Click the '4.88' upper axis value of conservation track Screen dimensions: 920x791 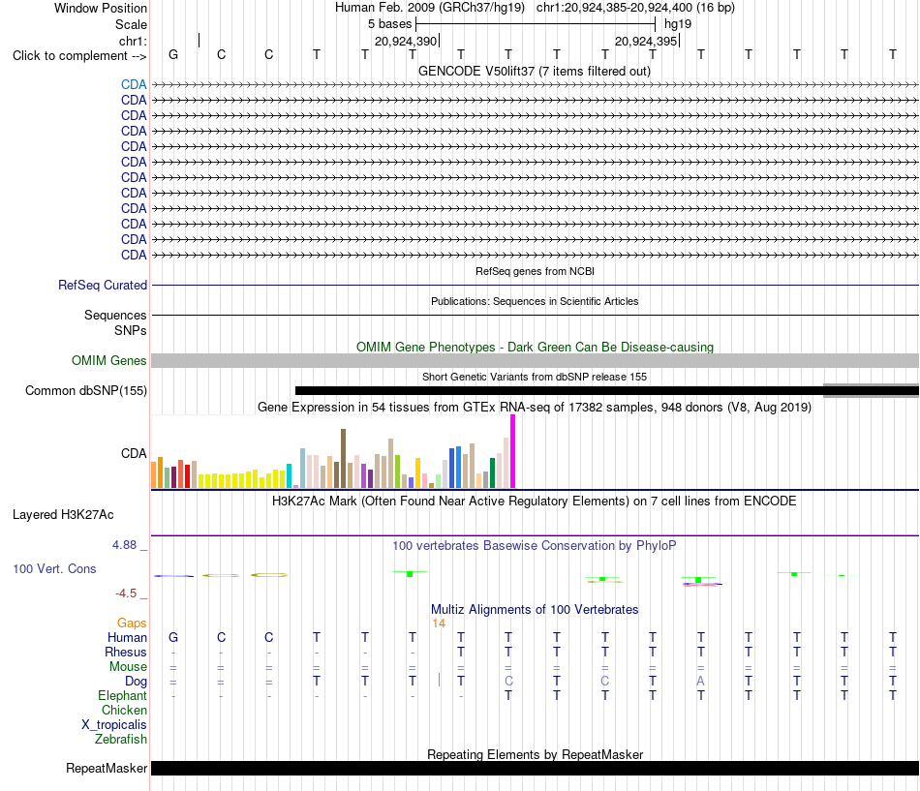click(124, 544)
